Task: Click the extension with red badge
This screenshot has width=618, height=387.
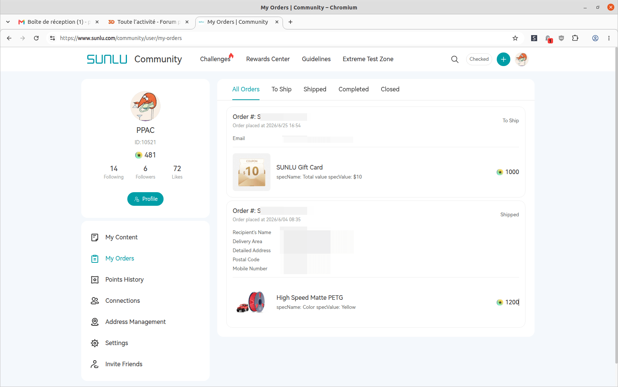Action: pos(548,39)
